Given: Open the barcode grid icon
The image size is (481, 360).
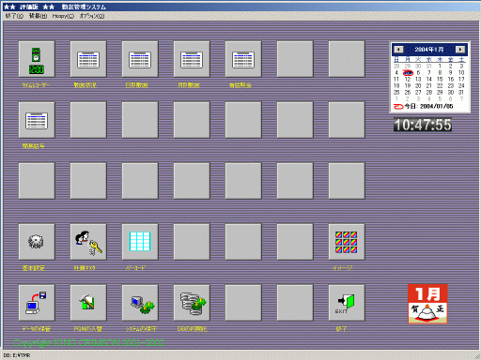Looking at the screenshot, I should [x=140, y=242].
